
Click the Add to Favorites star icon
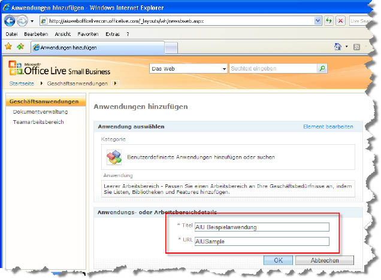coord(20,46)
